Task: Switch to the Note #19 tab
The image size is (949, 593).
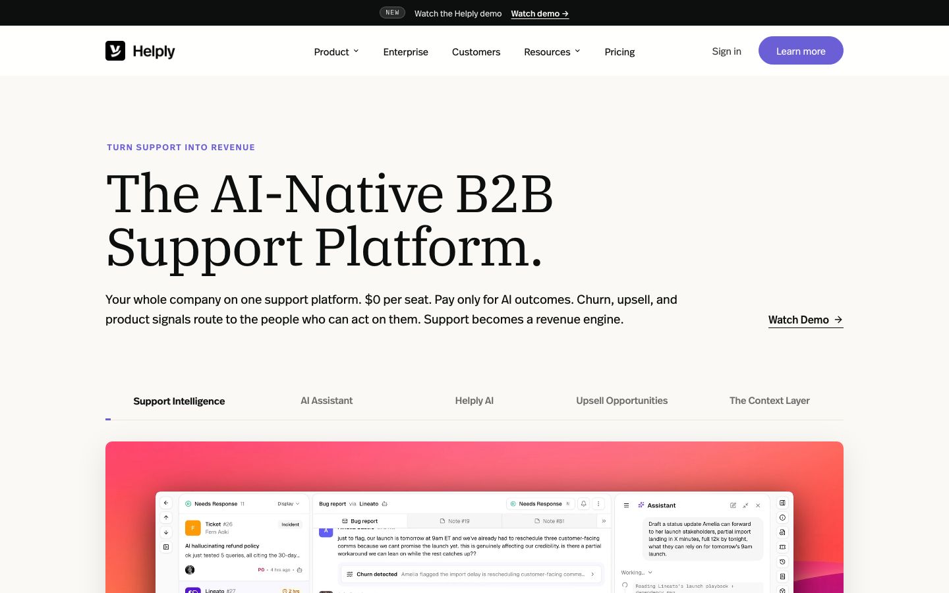Action: coord(455,521)
